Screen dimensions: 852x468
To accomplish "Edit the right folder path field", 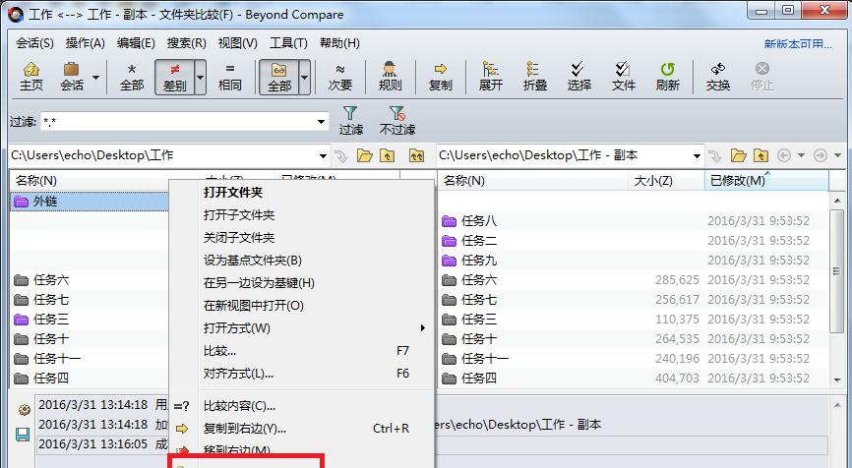I will tap(564, 155).
